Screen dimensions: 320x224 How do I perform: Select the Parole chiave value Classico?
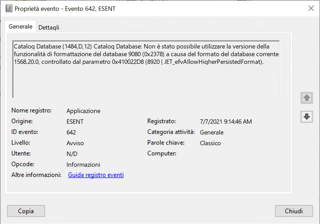(x=210, y=143)
